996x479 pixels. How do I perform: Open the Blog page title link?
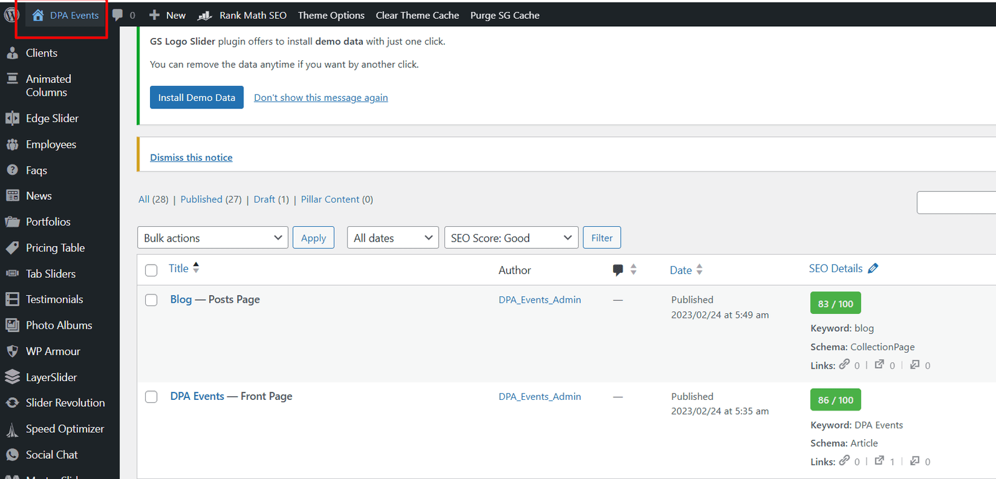tap(181, 300)
